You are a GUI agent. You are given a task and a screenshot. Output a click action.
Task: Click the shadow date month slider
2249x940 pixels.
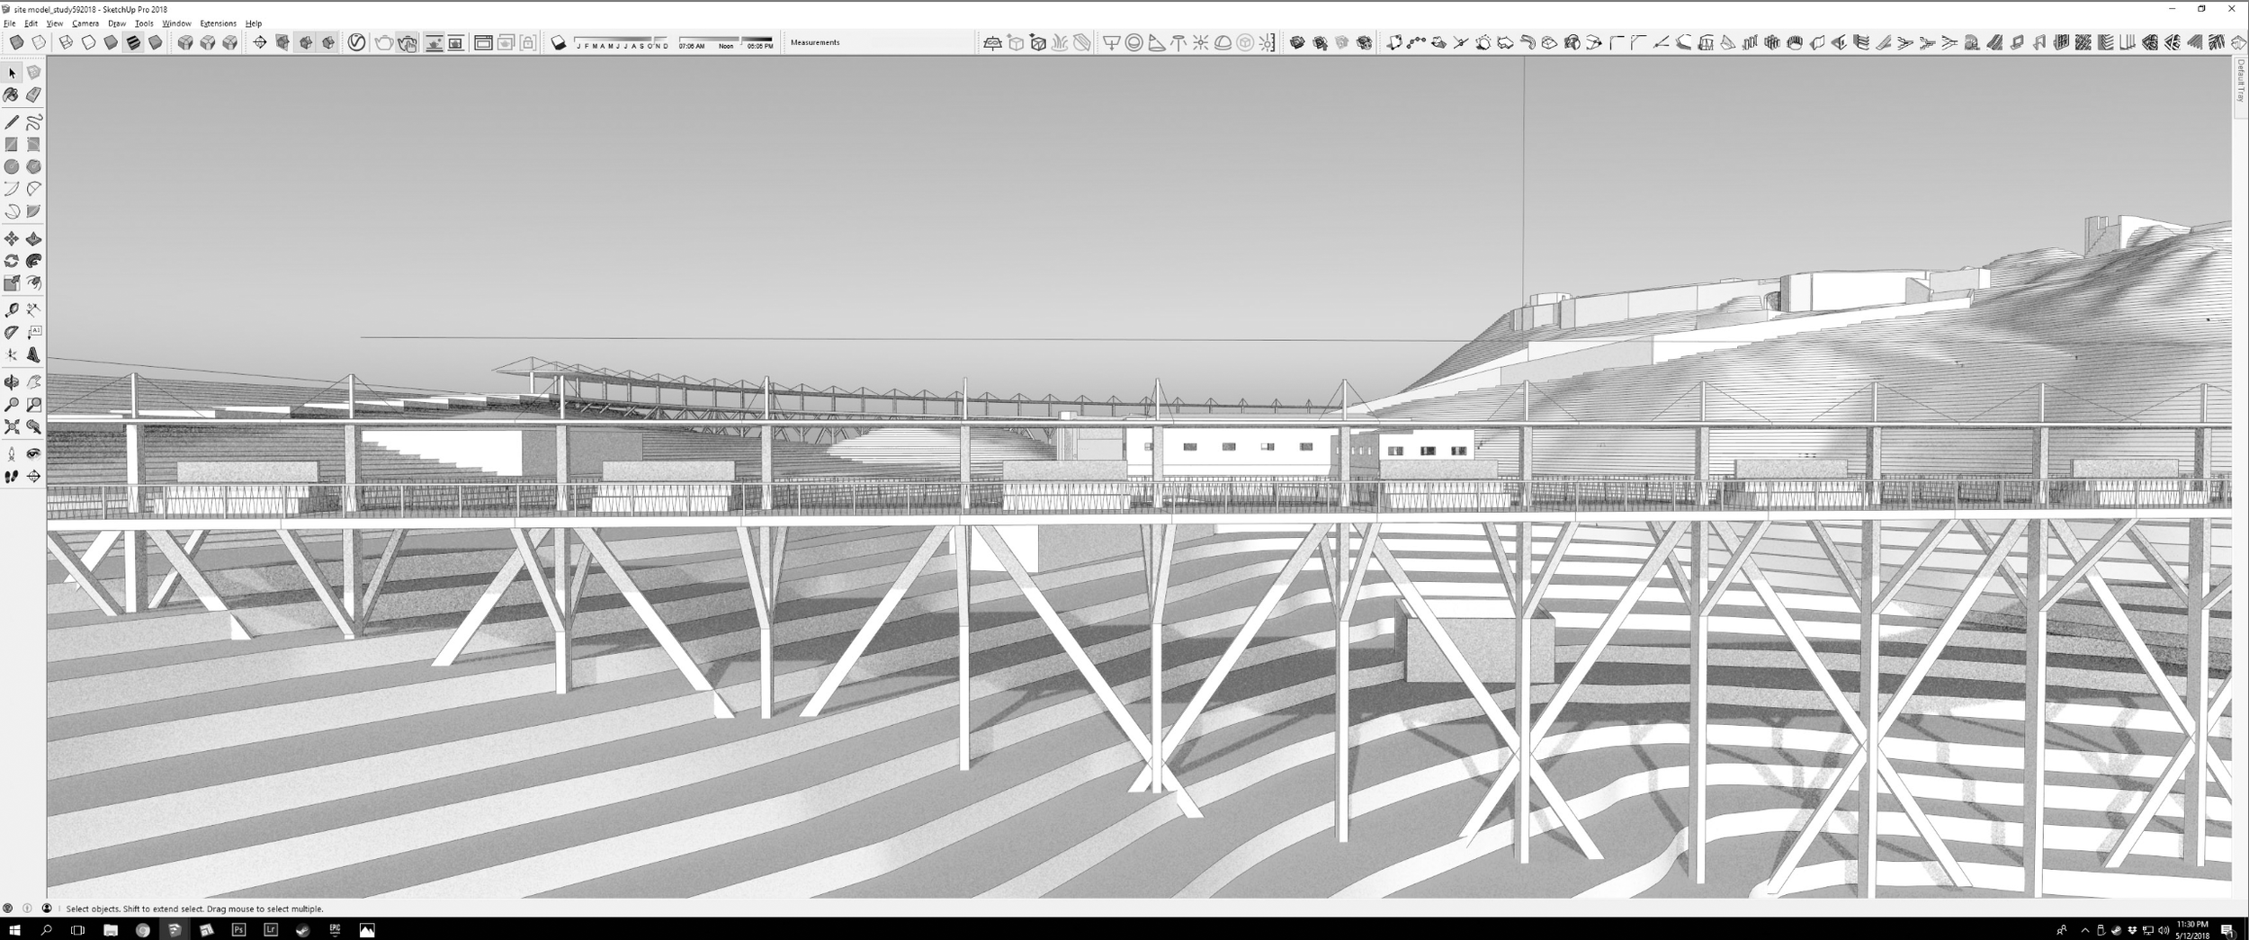(622, 42)
